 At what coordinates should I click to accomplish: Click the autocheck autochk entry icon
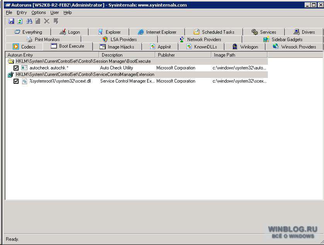[x=24, y=68]
